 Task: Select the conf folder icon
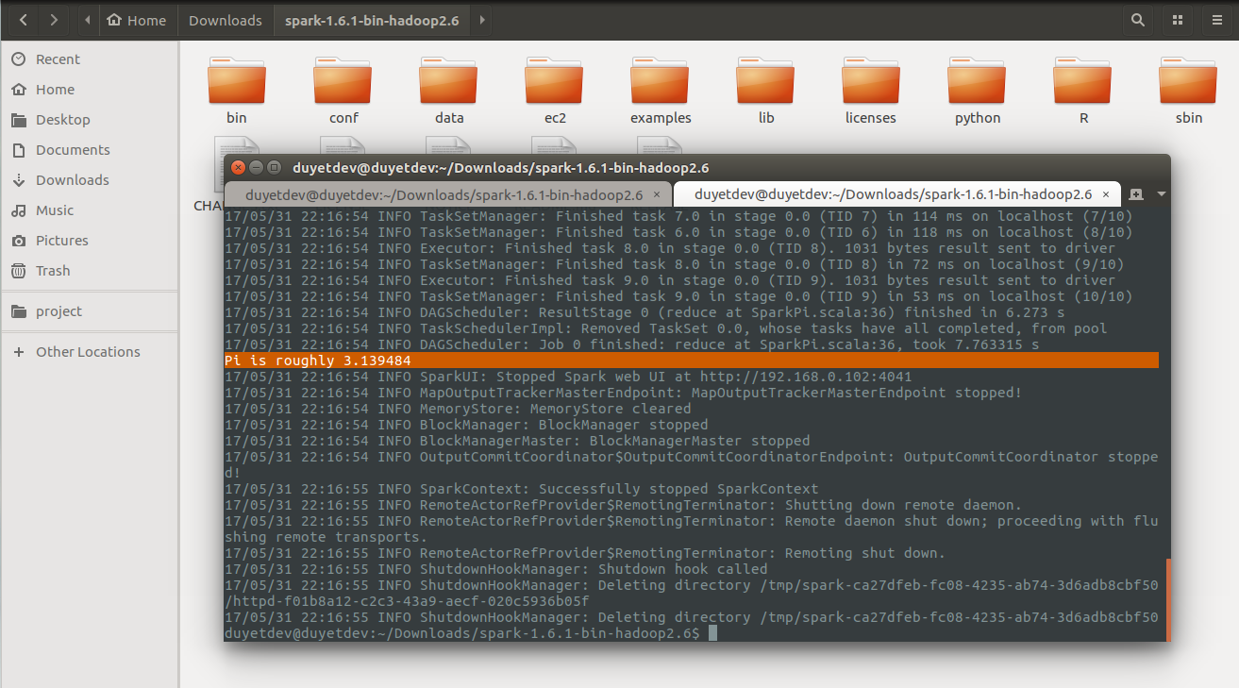[x=343, y=79]
